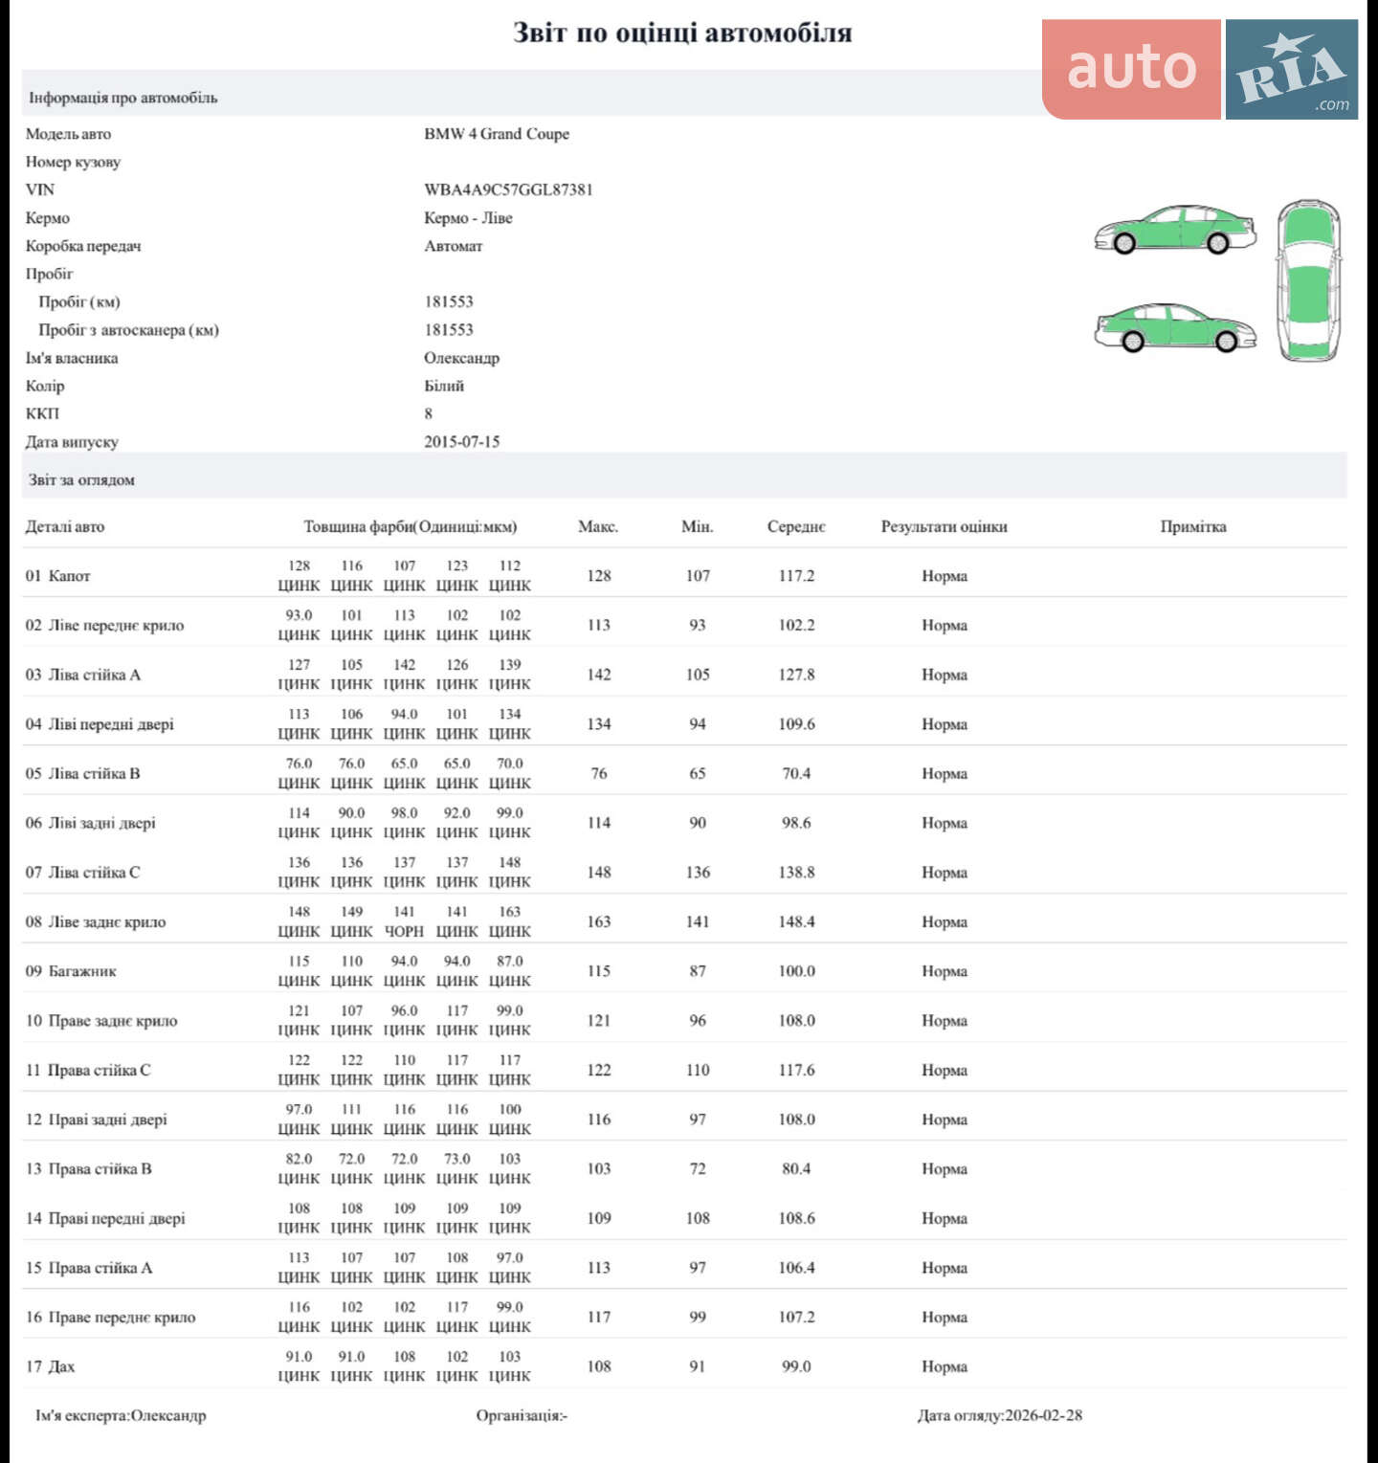Click the min value 87 for Багажник
This screenshot has width=1378, height=1463.
click(x=698, y=971)
